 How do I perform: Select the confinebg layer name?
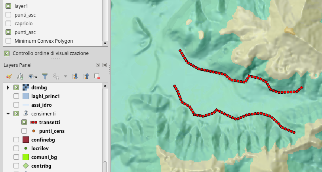pos(43,140)
